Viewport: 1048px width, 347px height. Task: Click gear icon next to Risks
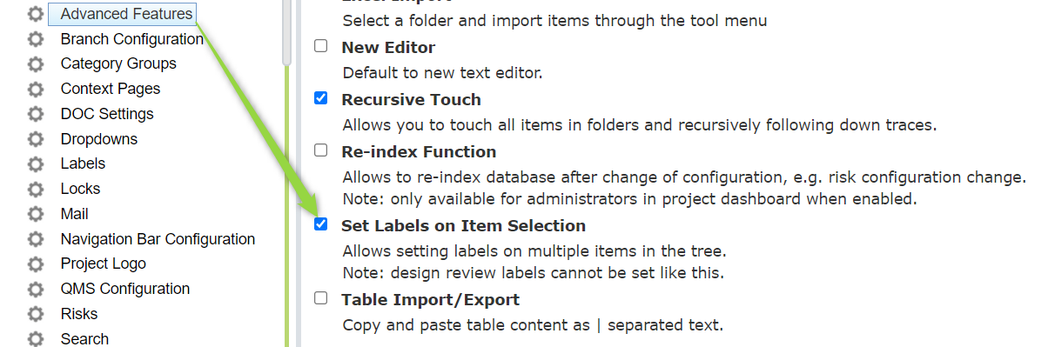point(35,314)
